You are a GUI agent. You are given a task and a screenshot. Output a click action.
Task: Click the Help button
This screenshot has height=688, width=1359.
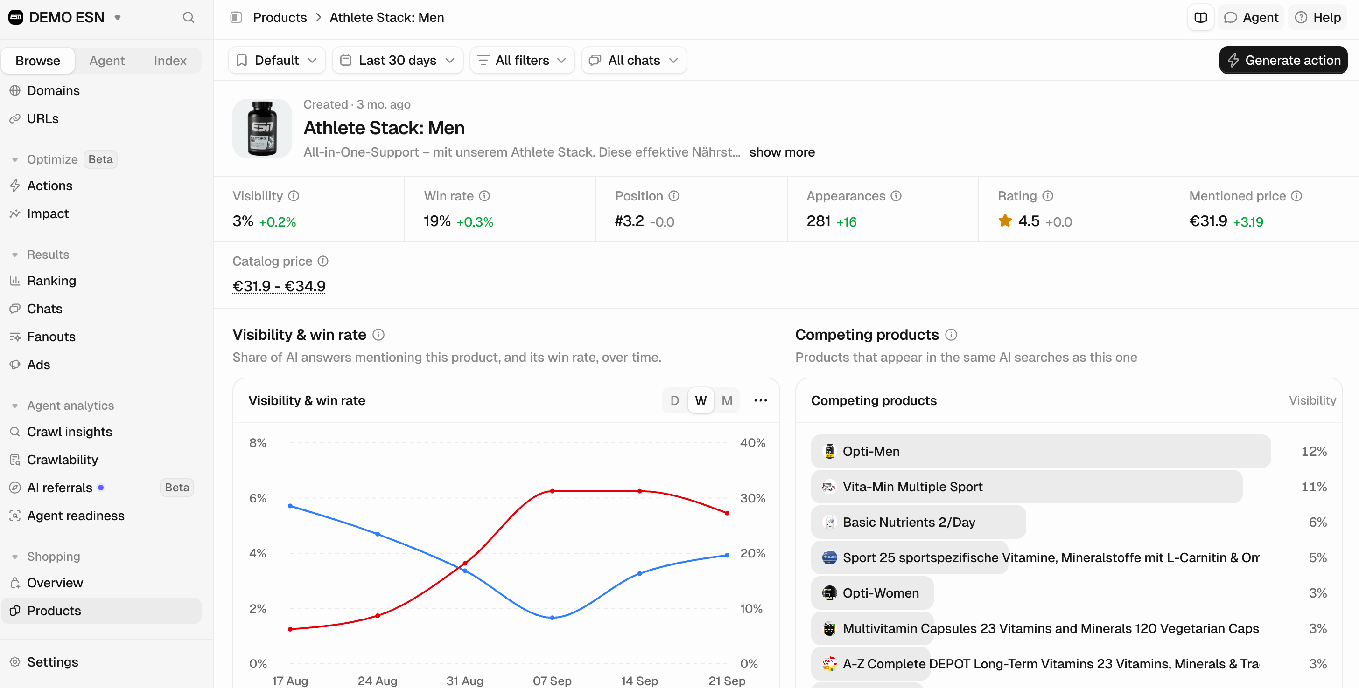pyautogui.click(x=1318, y=17)
